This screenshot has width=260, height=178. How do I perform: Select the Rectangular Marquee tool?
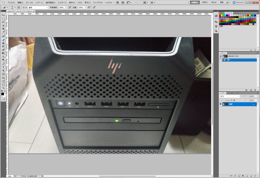point(3,19)
